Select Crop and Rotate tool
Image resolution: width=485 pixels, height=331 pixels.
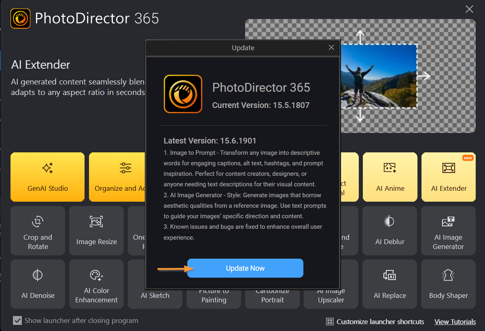[x=38, y=230]
